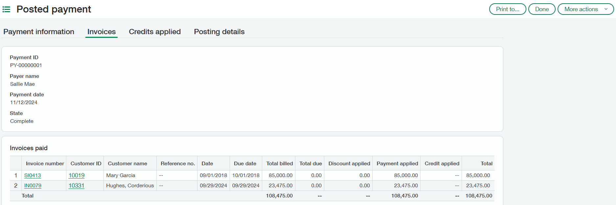Select row 1 Mary Garcia cell

(x=121, y=175)
